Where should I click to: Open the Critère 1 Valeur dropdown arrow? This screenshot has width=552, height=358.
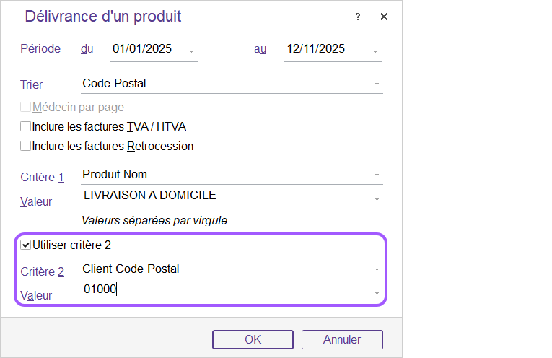point(377,198)
